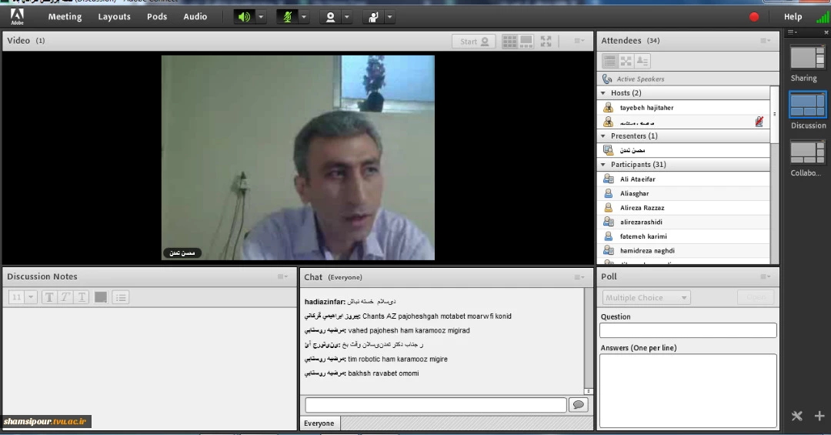Click the Active Speakers phone icon
Screen dimensions: 831x435
point(607,79)
